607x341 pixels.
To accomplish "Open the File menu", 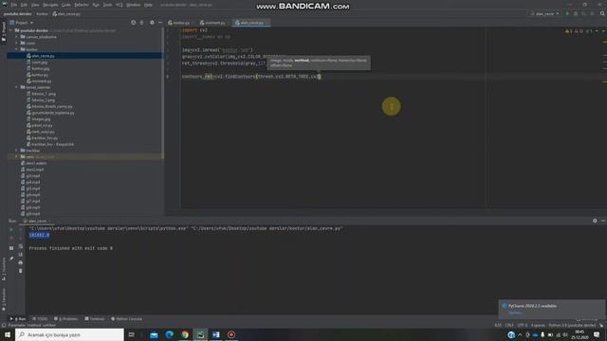I will 14,5.
